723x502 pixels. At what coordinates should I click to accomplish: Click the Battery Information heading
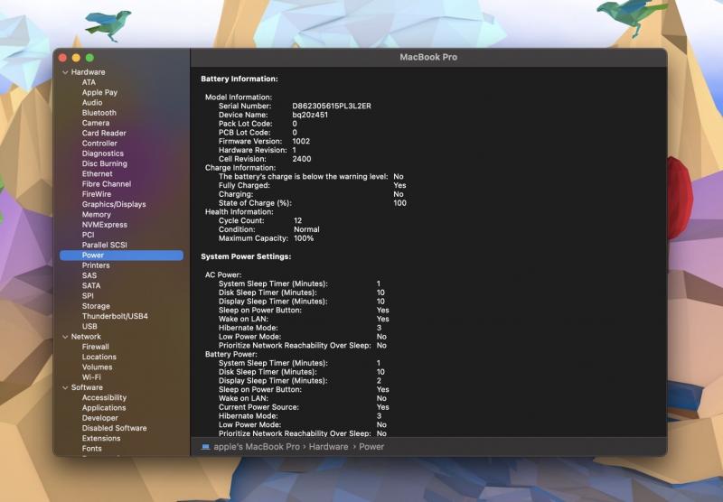(x=239, y=79)
